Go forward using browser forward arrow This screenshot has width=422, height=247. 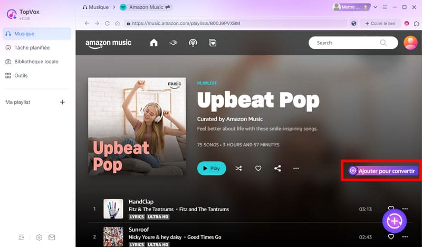pos(97,23)
